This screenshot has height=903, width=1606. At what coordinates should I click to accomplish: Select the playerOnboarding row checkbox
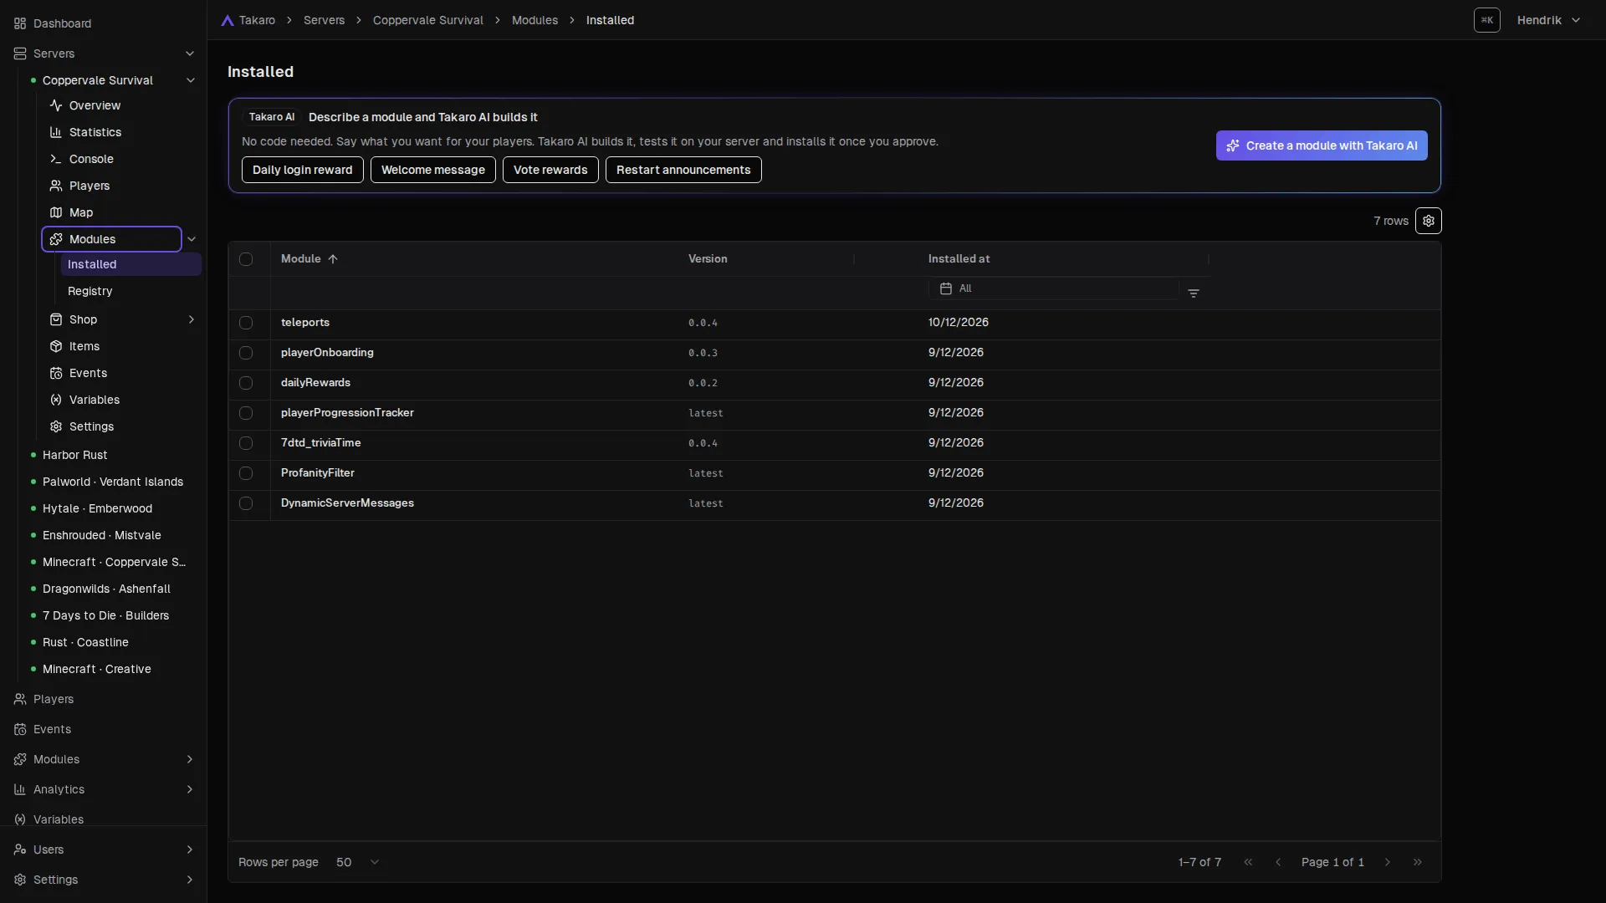[x=246, y=353]
